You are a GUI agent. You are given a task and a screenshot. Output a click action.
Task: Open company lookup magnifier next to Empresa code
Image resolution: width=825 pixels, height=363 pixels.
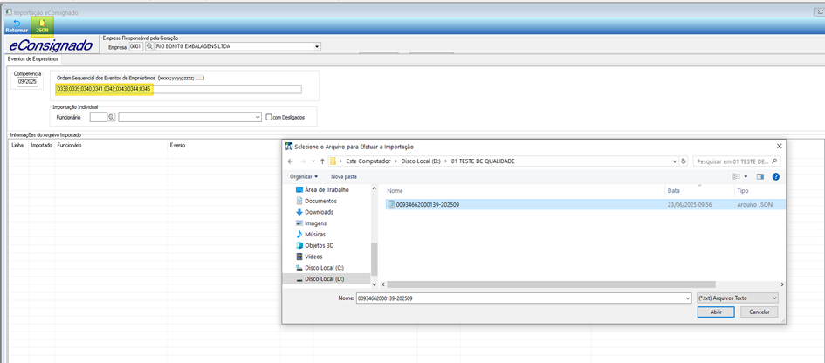(x=149, y=47)
